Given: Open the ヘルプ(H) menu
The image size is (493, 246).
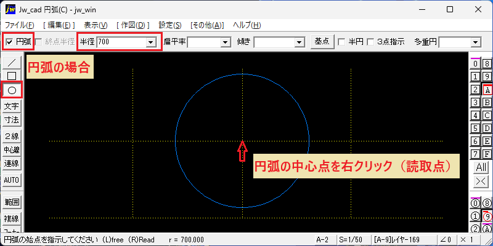Looking at the screenshot, I should tap(247, 25).
